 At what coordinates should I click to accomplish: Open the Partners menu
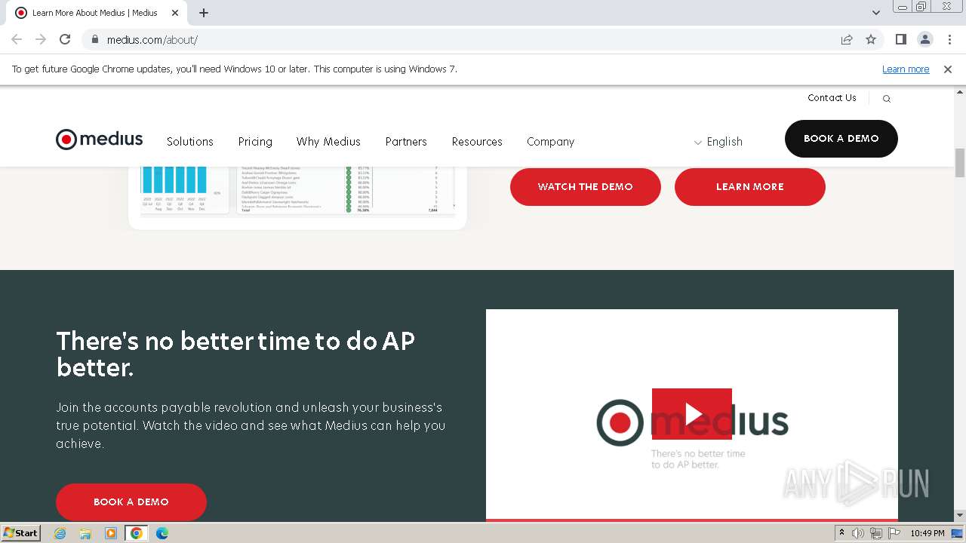406,142
